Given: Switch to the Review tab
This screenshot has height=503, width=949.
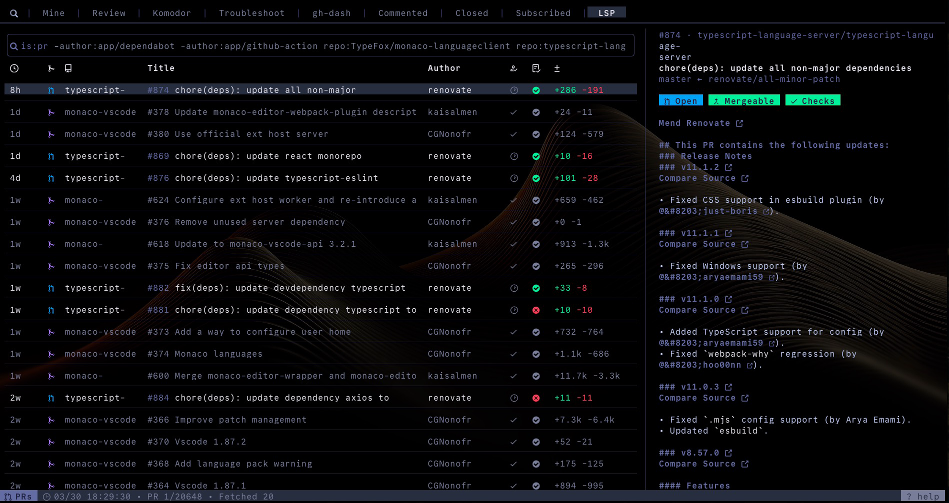Looking at the screenshot, I should (x=109, y=13).
